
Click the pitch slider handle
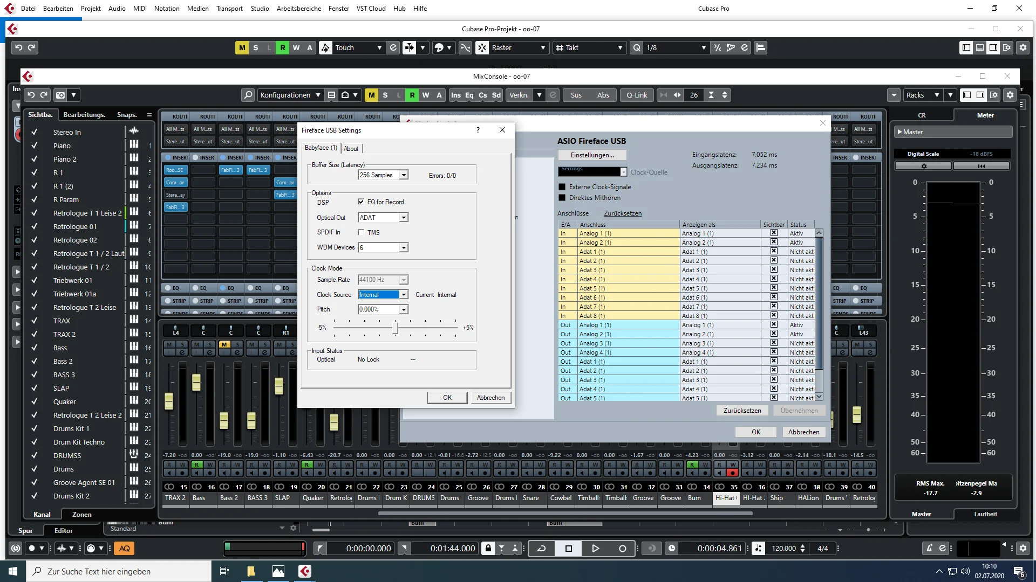tap(396, 328)
